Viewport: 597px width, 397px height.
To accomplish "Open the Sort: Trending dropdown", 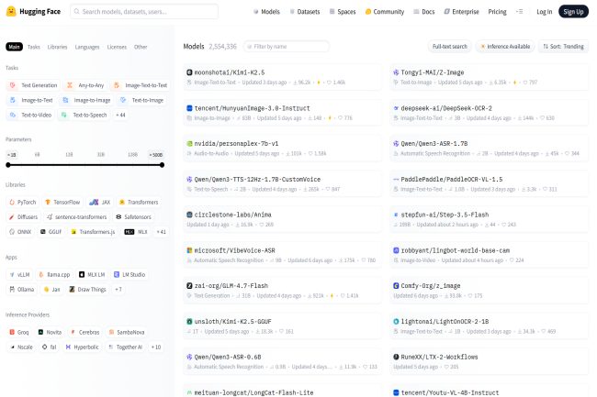I will click(564, 46).
